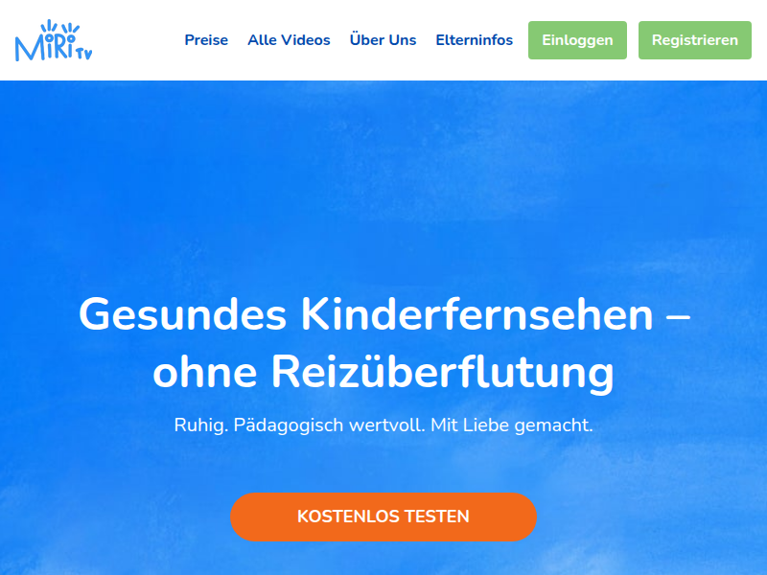Click the word 'Kinderfernsehen' in the headline
The height and width of the screenshot is (575, 767).
476,314
